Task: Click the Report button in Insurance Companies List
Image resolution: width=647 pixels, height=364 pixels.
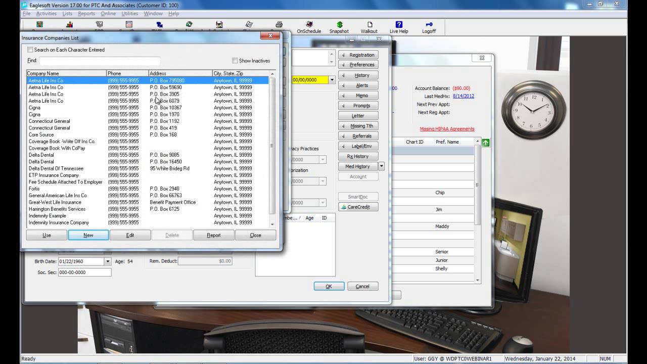Action: [214, 235]
